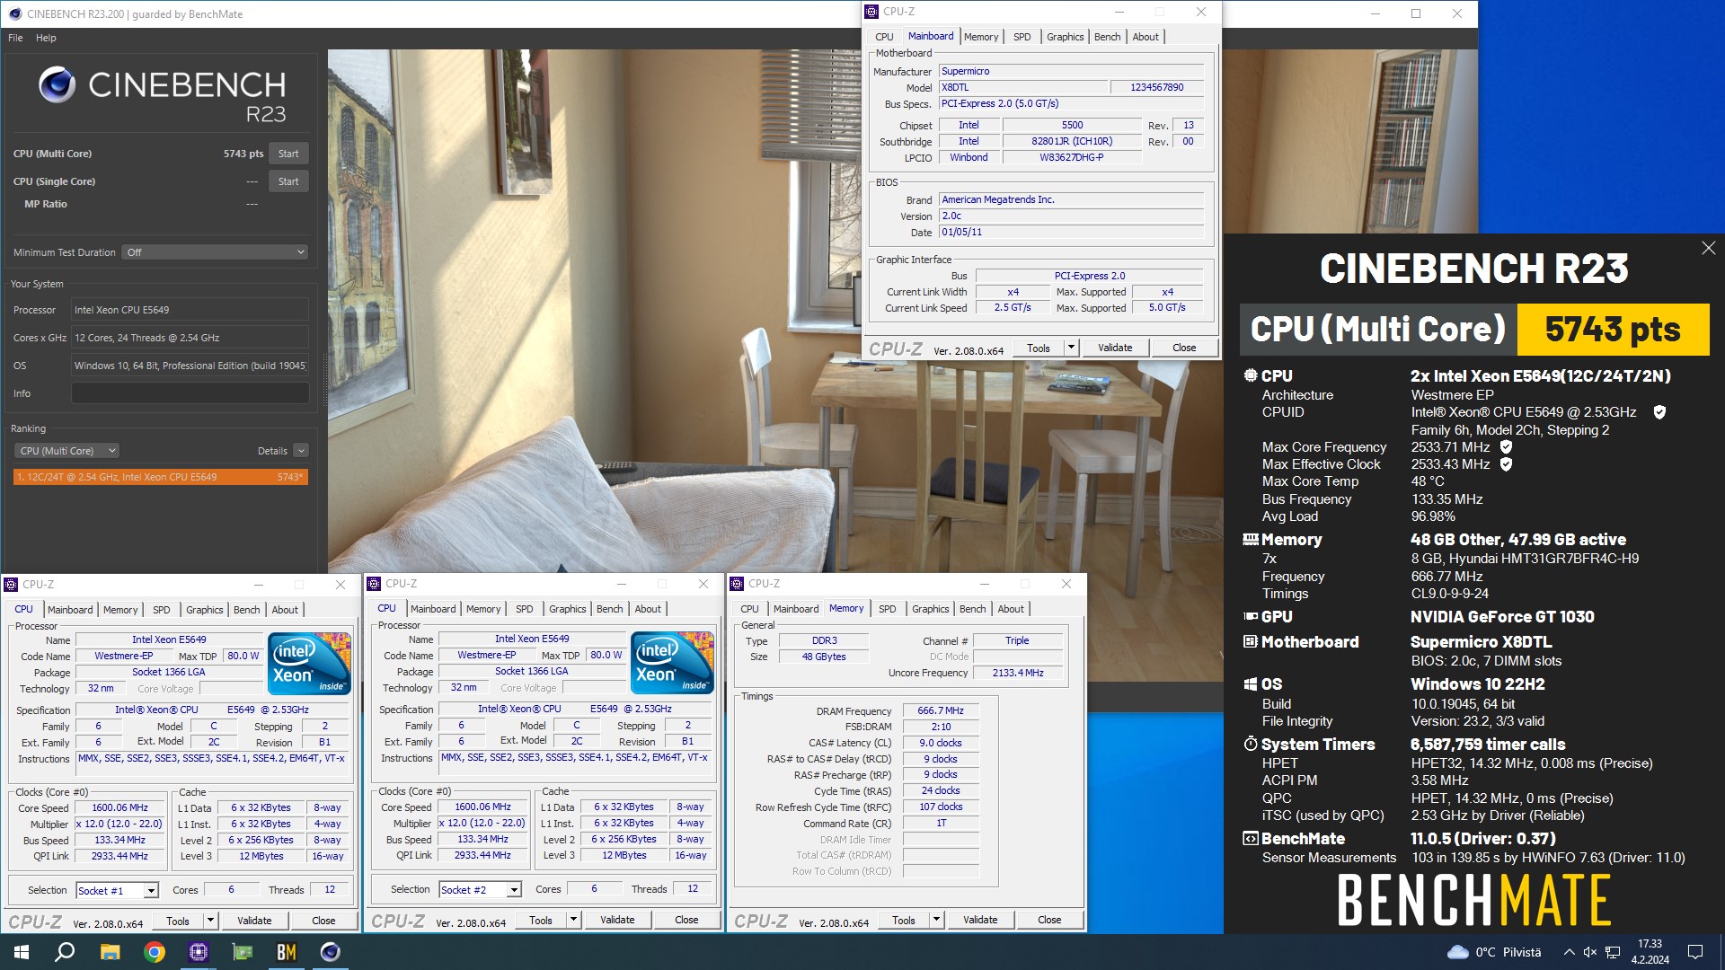Select the E5649 ranking result row
Screen dimensions: 1725x970
point(161,477)
